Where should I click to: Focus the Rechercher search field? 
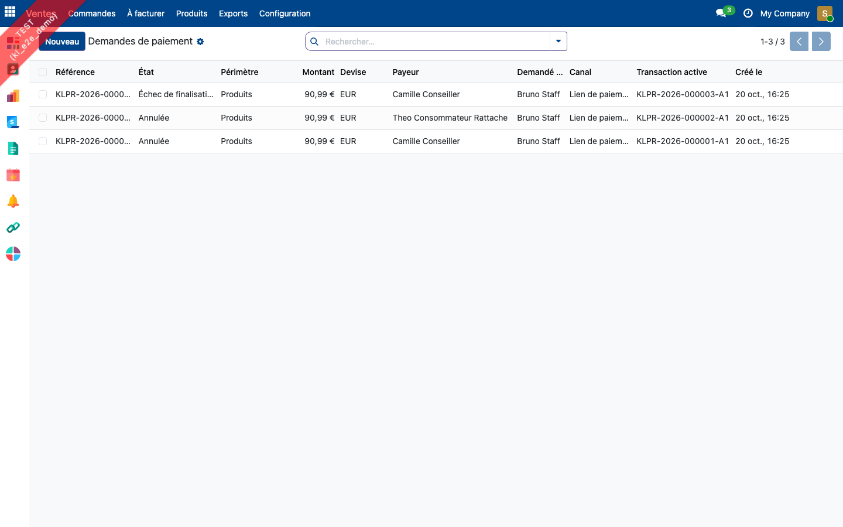pos(436,42)
